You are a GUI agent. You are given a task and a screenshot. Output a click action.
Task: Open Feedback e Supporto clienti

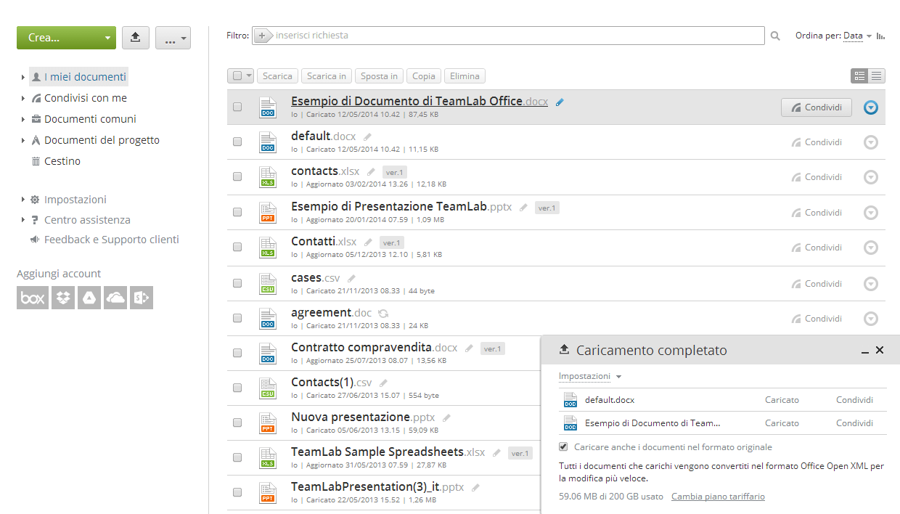[112, 240]
